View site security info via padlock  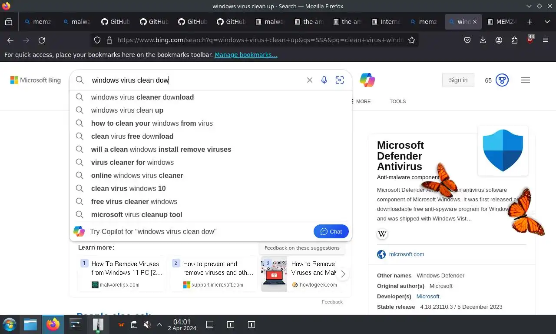109,40
